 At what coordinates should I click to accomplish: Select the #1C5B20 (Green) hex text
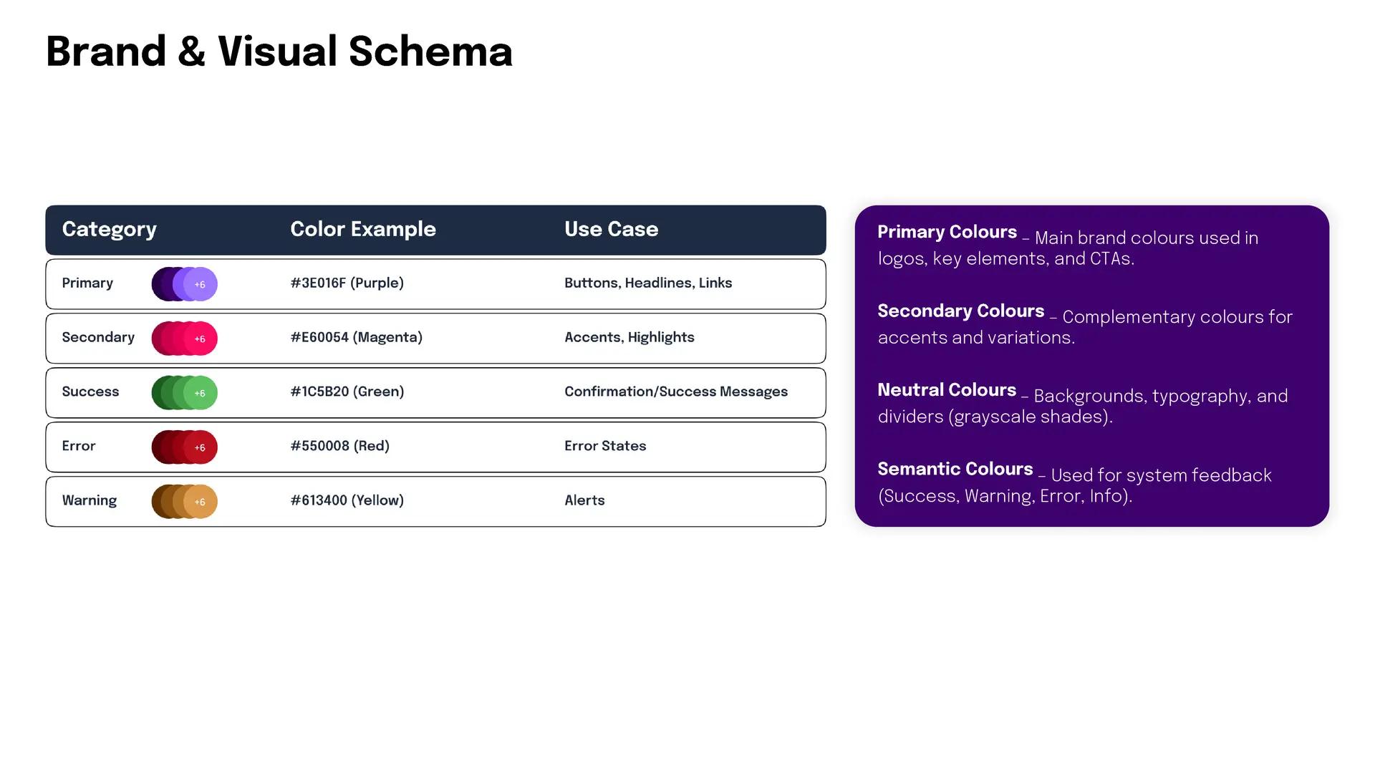click(x=347, y=392)
